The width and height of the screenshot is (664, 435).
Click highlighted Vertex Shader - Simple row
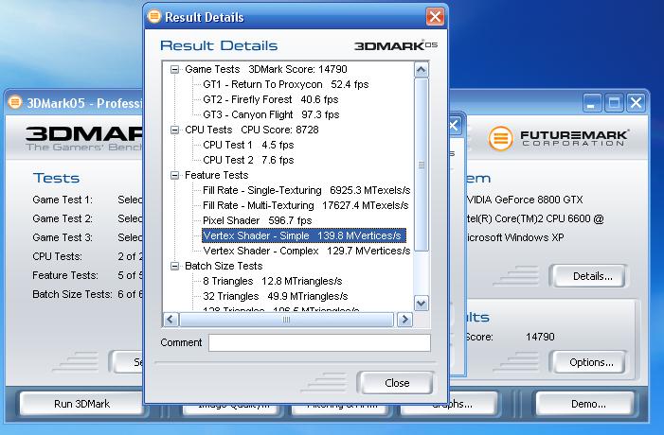304,235
